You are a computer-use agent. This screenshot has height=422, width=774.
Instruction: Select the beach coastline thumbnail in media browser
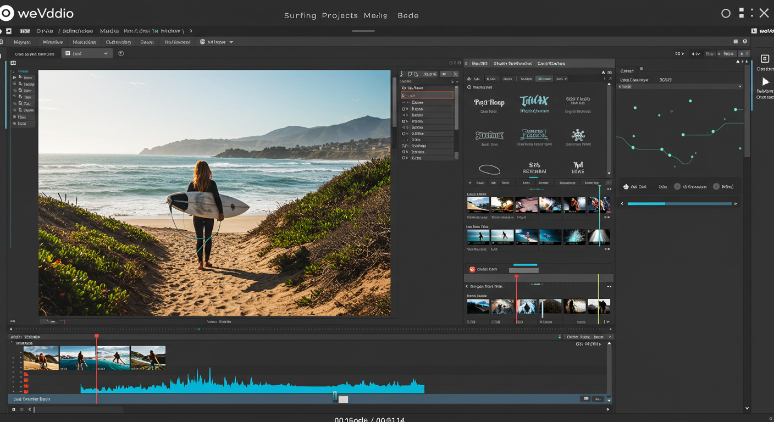(x=478, y=205)
